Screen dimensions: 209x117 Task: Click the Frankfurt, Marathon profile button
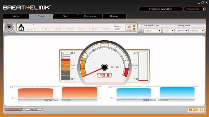coord(161,9)
